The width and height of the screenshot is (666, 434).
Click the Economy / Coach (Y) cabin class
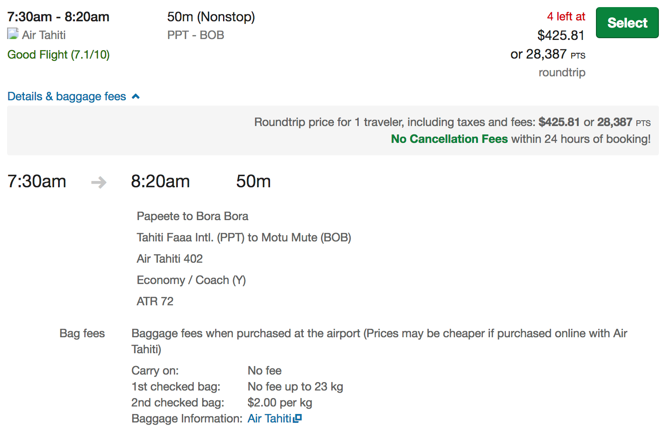click(191, 280)
